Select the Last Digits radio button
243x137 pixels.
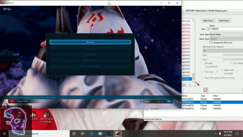(x=222, y=73)
